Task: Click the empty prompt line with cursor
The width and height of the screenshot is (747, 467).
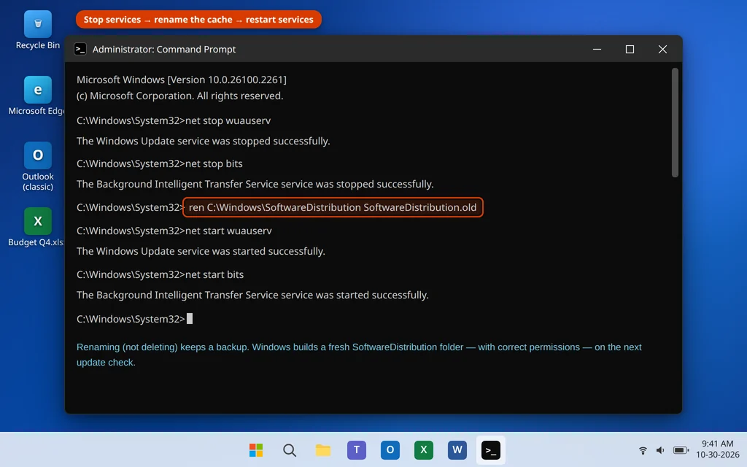Action: coord(134,319)
